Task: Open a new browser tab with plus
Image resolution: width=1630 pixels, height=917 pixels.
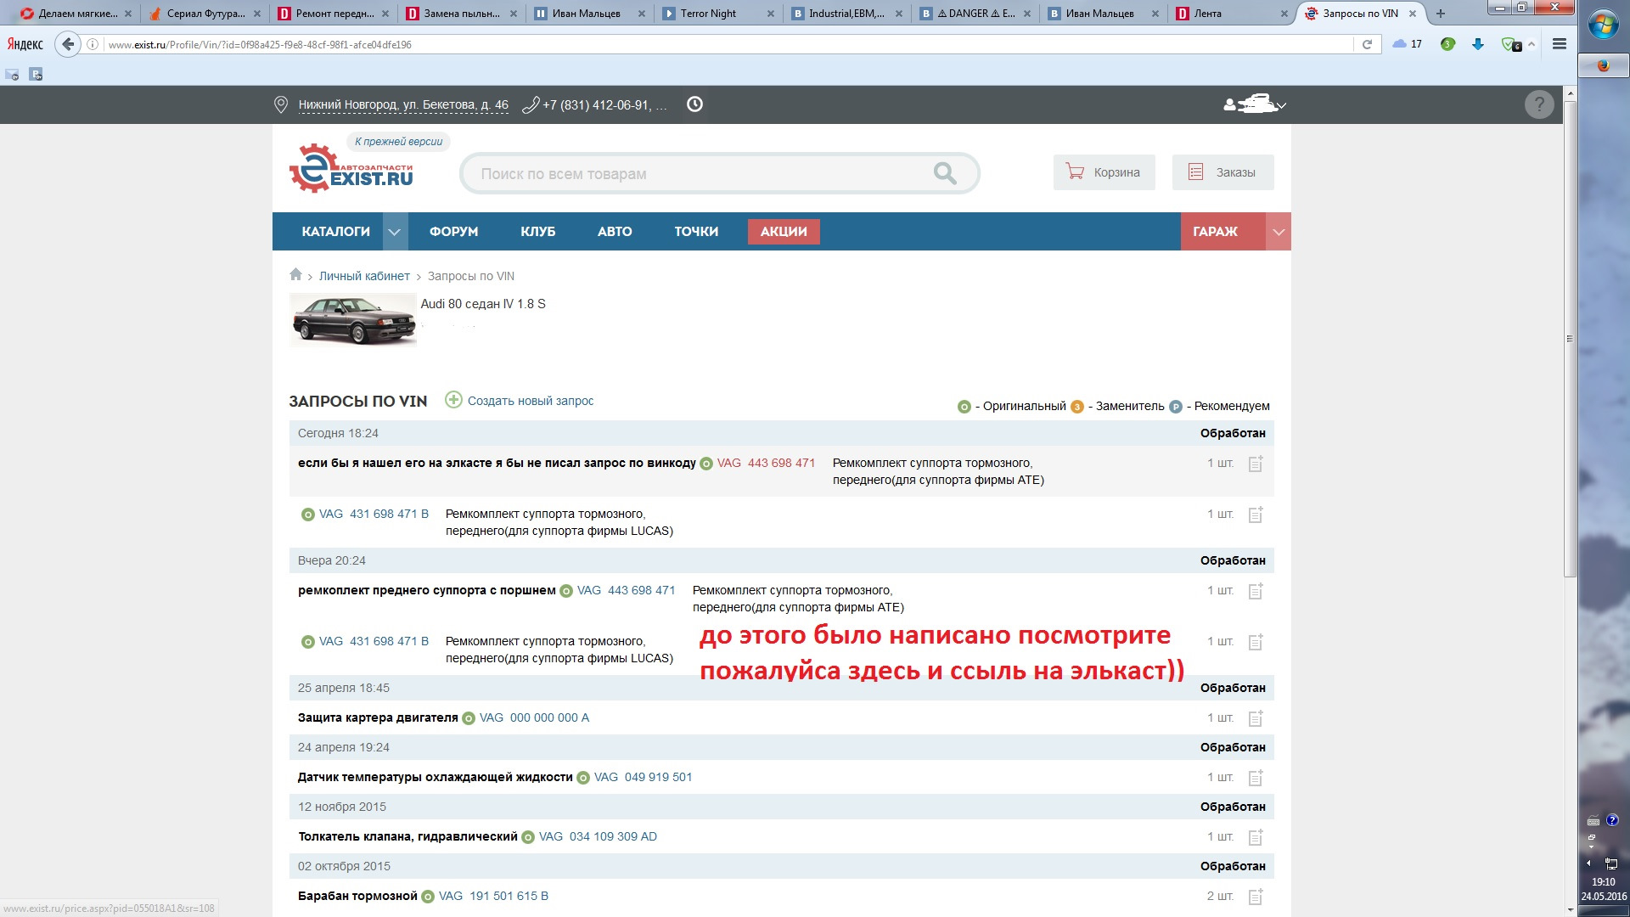Action: (1440, 14)
